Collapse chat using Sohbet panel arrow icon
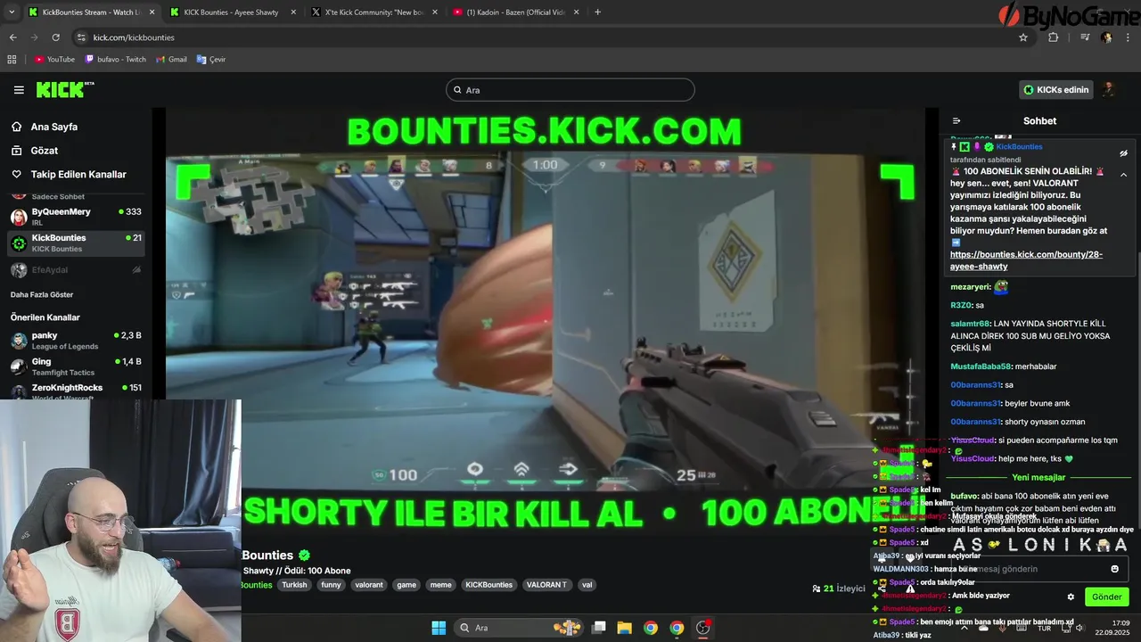The width and height of the screenshot is (1141, 642). (956, 121)
